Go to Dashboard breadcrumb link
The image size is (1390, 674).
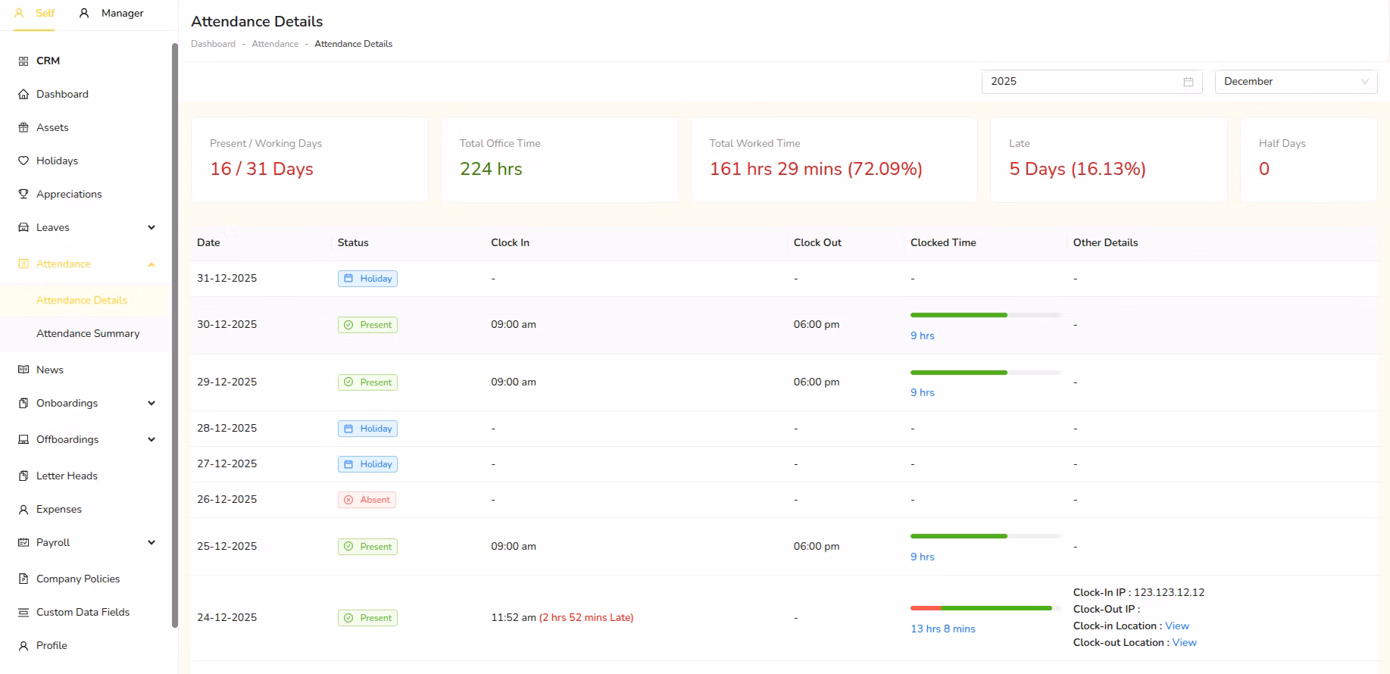(213, 44)
